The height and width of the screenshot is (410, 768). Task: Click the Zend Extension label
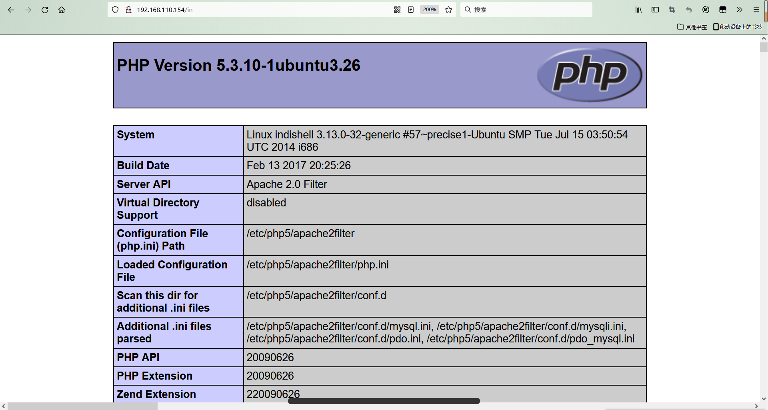(156, 394)
